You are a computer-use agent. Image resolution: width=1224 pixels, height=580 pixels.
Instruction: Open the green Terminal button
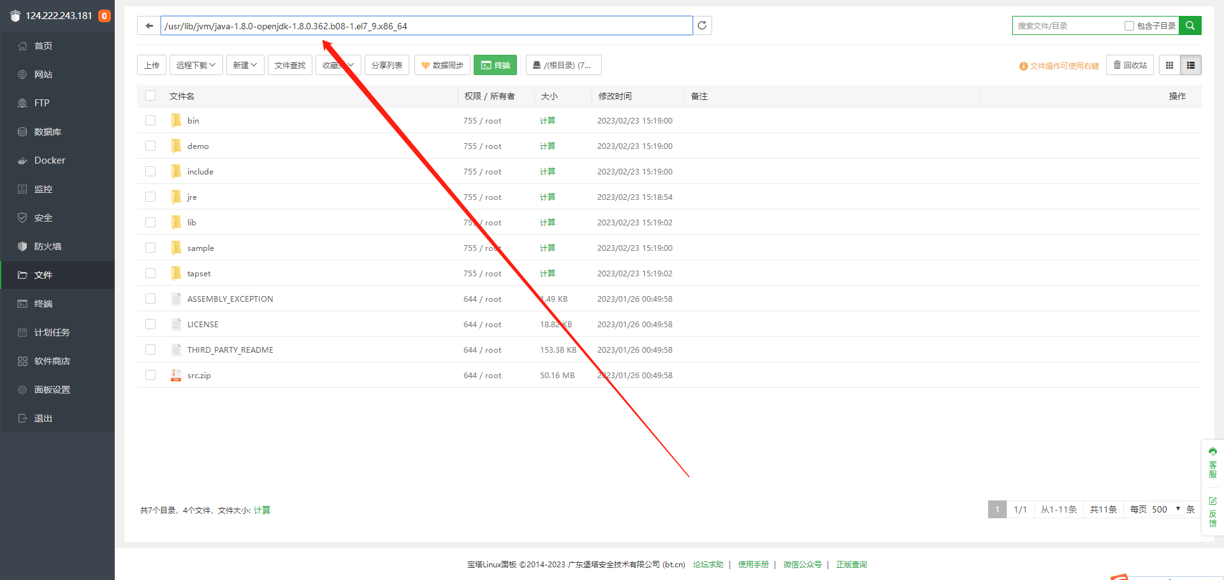(x=495, y=65)
